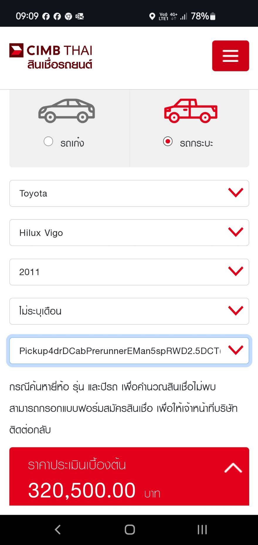Tap the สินเชื่อรถยนต์ text under logo
The height and width of the screenshot is (545, 258).
[x=60, y=65]
